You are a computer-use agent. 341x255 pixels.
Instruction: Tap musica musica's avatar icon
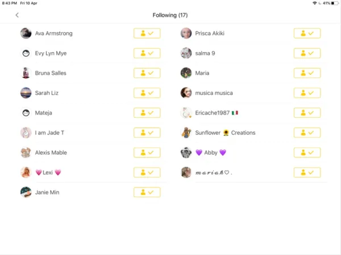point(186,93)
